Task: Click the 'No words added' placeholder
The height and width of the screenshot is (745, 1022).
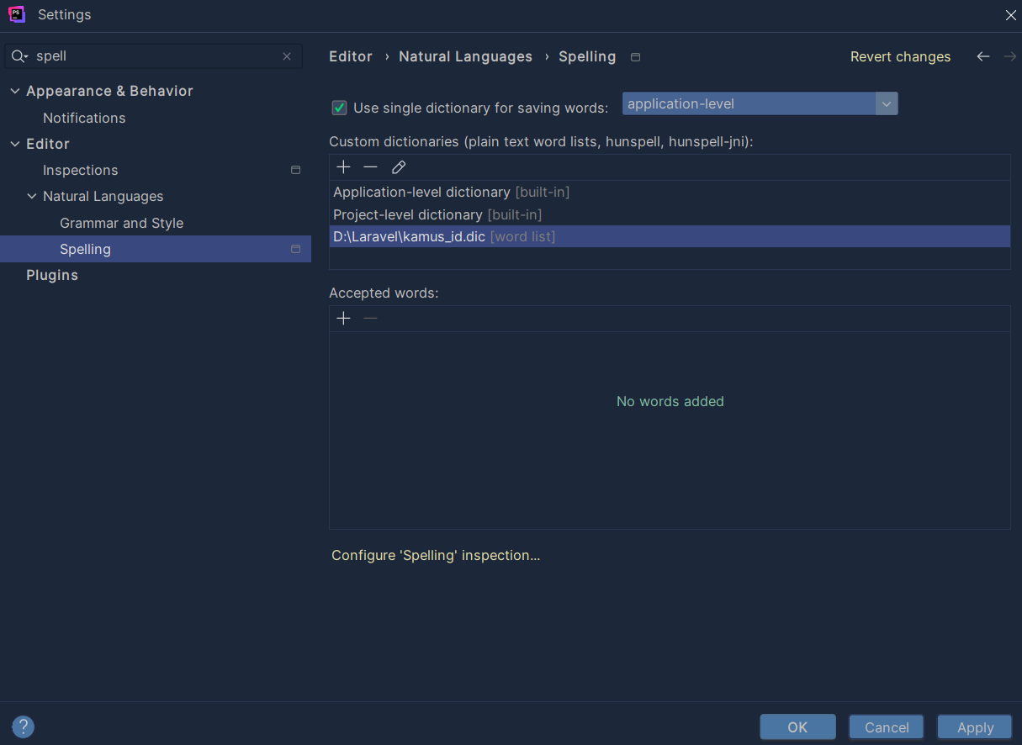Action: [670, 401]
